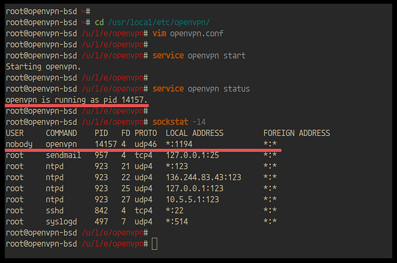Click the 'openvpn is running as pid 14157' line
397x263 pixels.
pyautogui.click(x=77, y=100)
